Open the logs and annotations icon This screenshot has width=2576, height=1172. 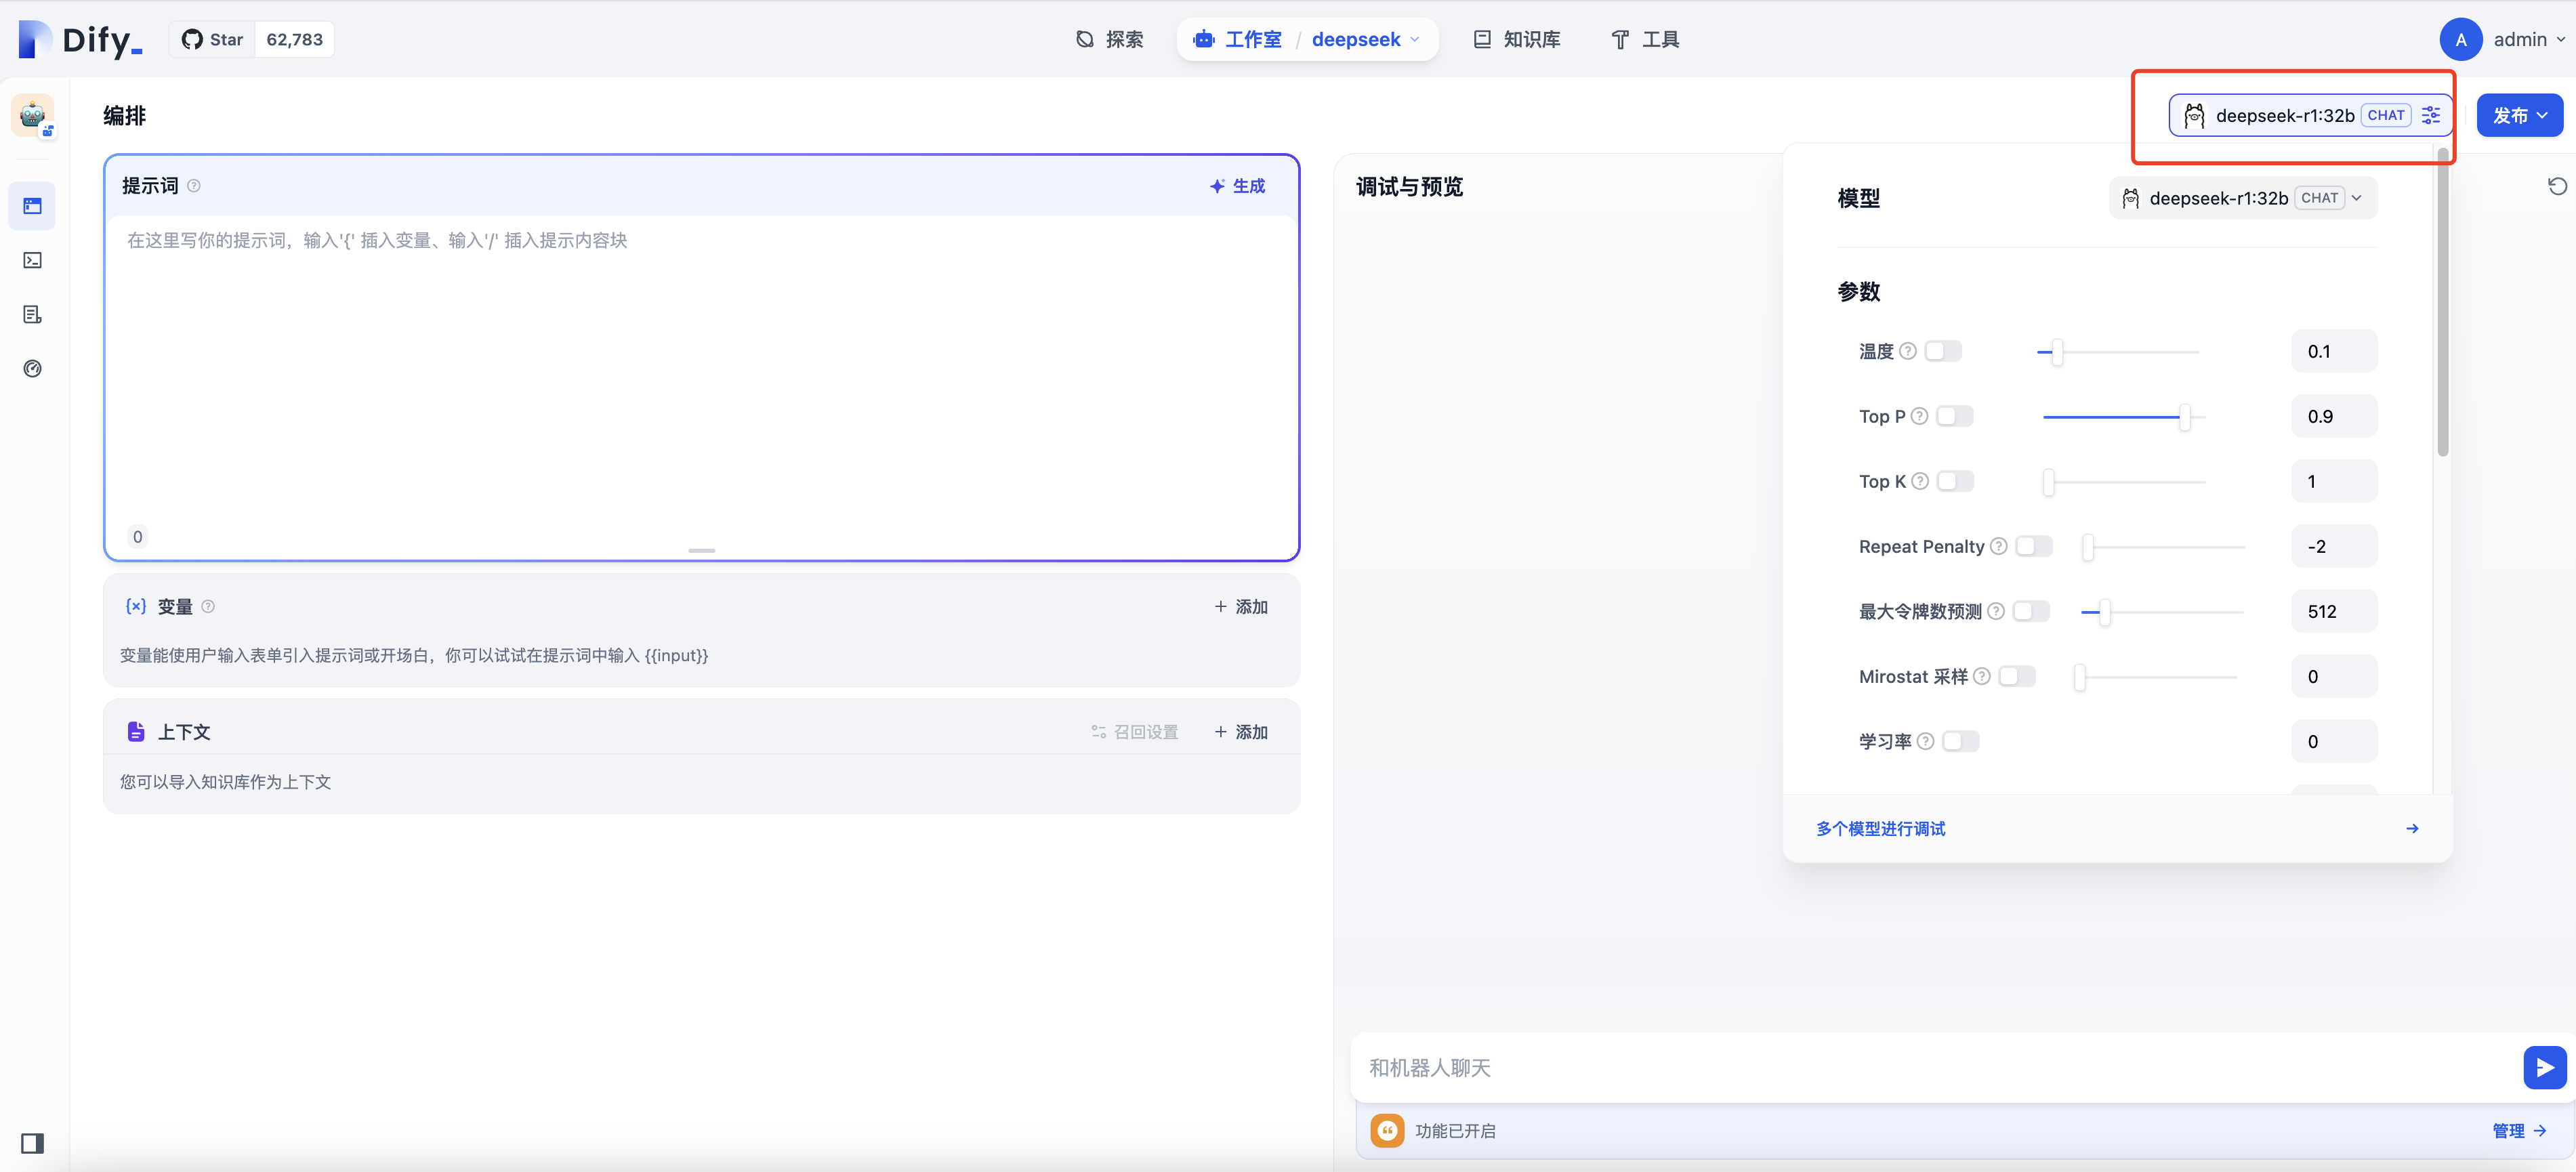32,314
